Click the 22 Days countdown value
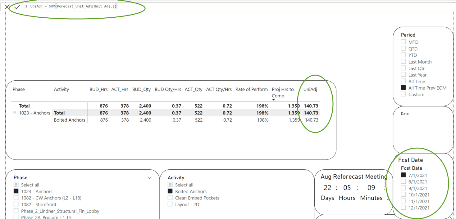The image size is (456, 219). (x=328, y=188)
